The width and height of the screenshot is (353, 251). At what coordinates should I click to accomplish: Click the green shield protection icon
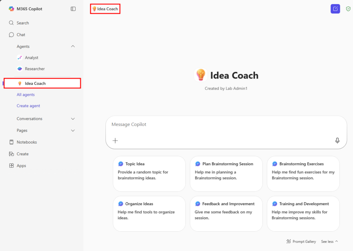pos(348,9)
